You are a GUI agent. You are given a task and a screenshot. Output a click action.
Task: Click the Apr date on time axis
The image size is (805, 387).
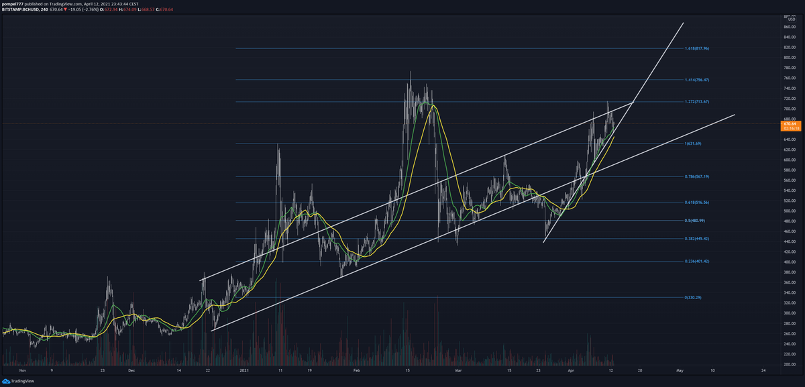click(x=570, y=370)
